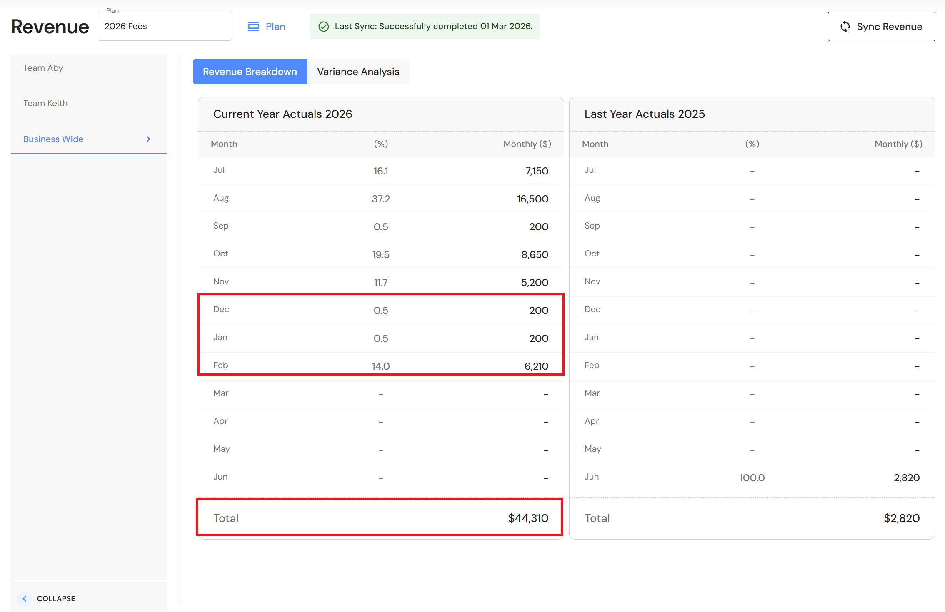Click the Feb 6,210 monthly value
The image size is (945, 612).
[x=536, y=366]
